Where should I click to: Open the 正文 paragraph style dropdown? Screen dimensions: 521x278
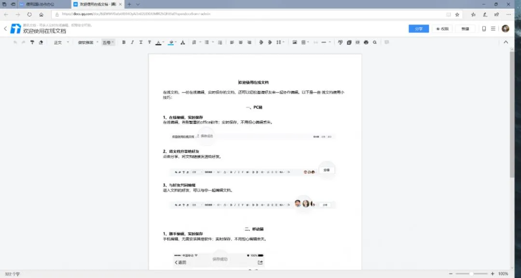61,42
